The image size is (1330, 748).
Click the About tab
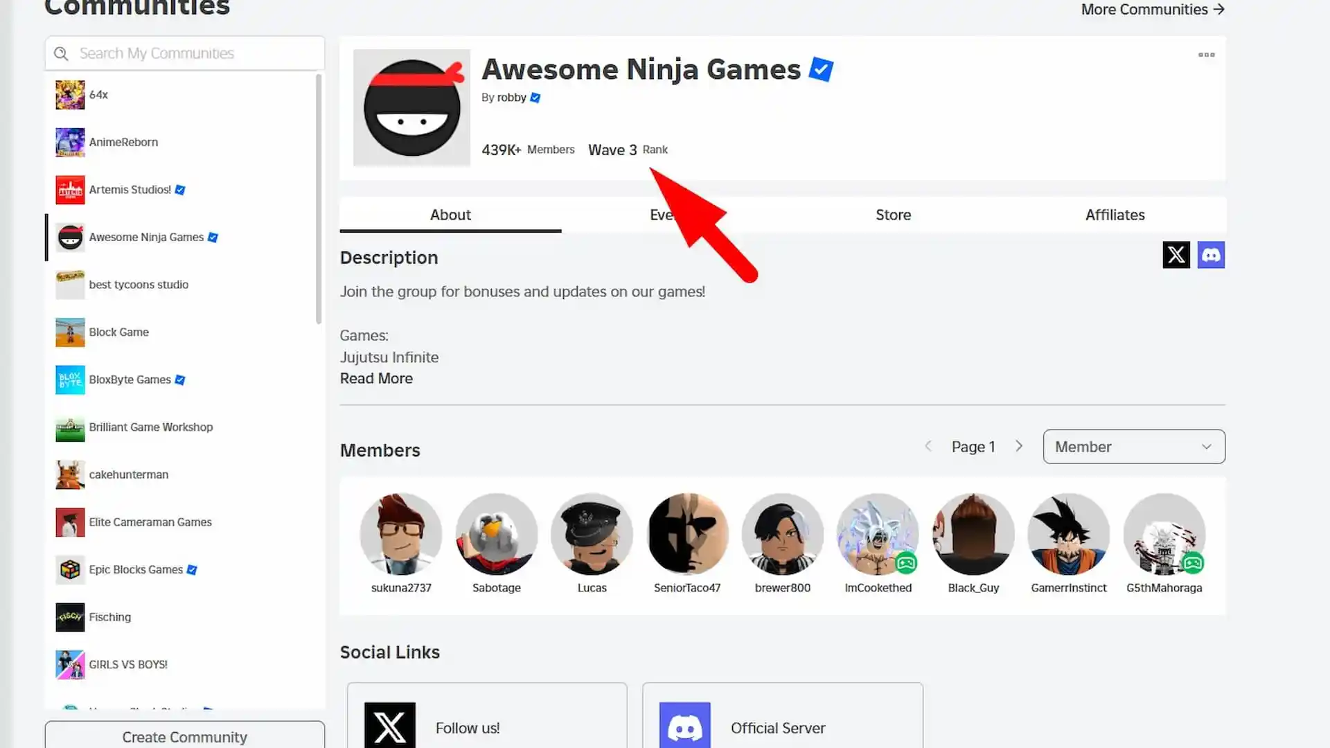(450, 215)
